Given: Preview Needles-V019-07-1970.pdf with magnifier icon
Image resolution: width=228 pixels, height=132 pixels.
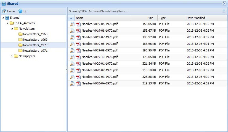Looking at the screenshot, I should click(x=72, y=37).
